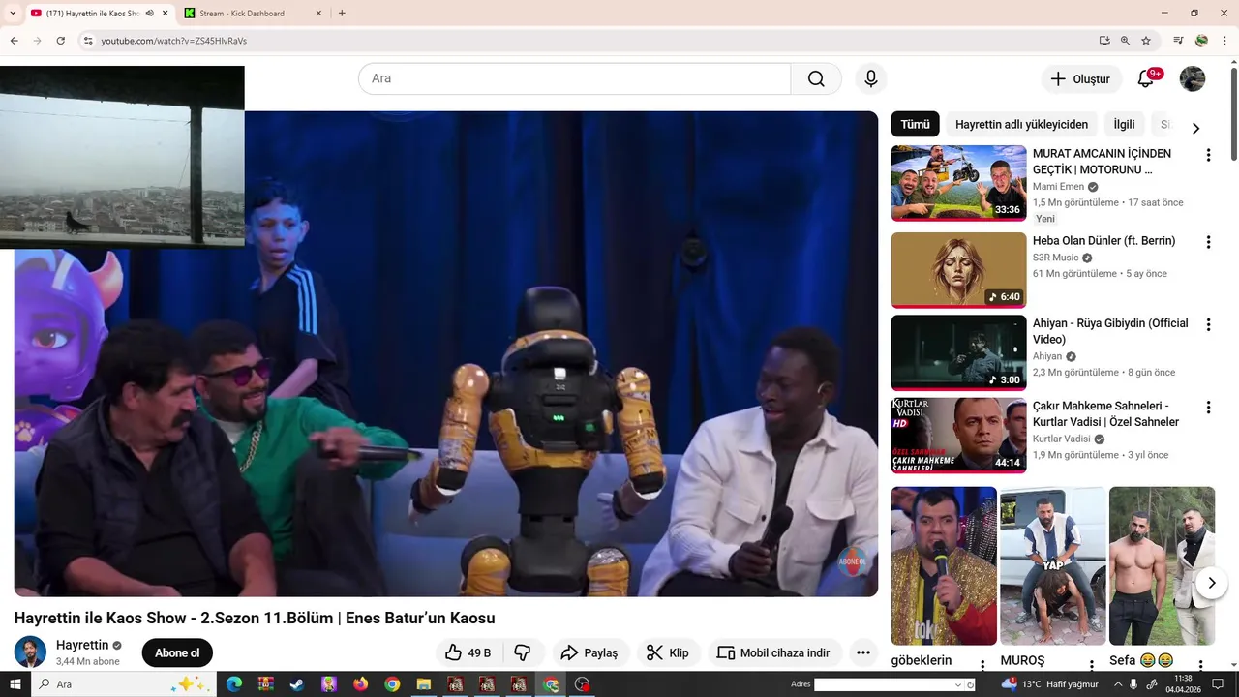Open Chrome profile avatar in the toolbar

pos(1201,41)
